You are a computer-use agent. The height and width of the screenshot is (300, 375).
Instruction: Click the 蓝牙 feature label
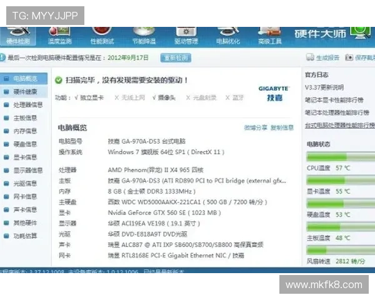tap(237, 97)
